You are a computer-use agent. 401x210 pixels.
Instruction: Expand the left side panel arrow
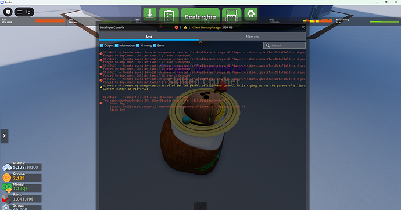(x=4, y=136)
